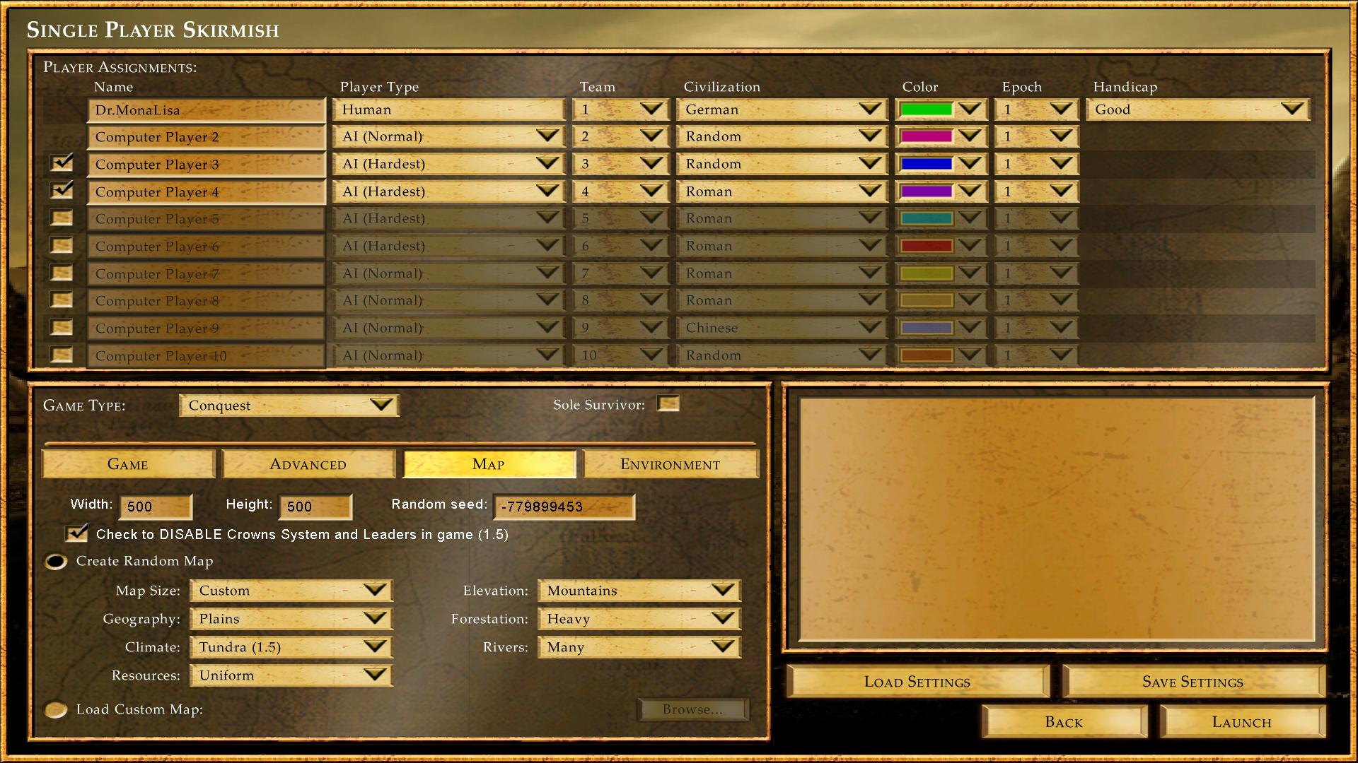Uncheck the Computer Player 3 checkbox
This screenshot has height=763, width=1358.
(62, 164)
